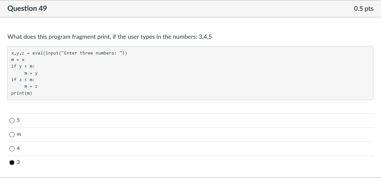Pick the radio button for answer 4

(x=12, y=149)
